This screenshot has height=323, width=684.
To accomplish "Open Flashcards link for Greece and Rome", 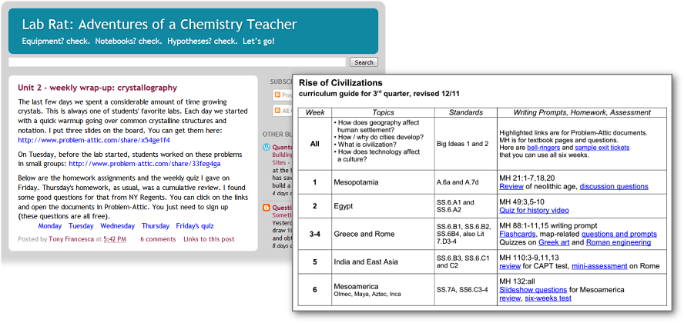I will [x=518, y=235].
